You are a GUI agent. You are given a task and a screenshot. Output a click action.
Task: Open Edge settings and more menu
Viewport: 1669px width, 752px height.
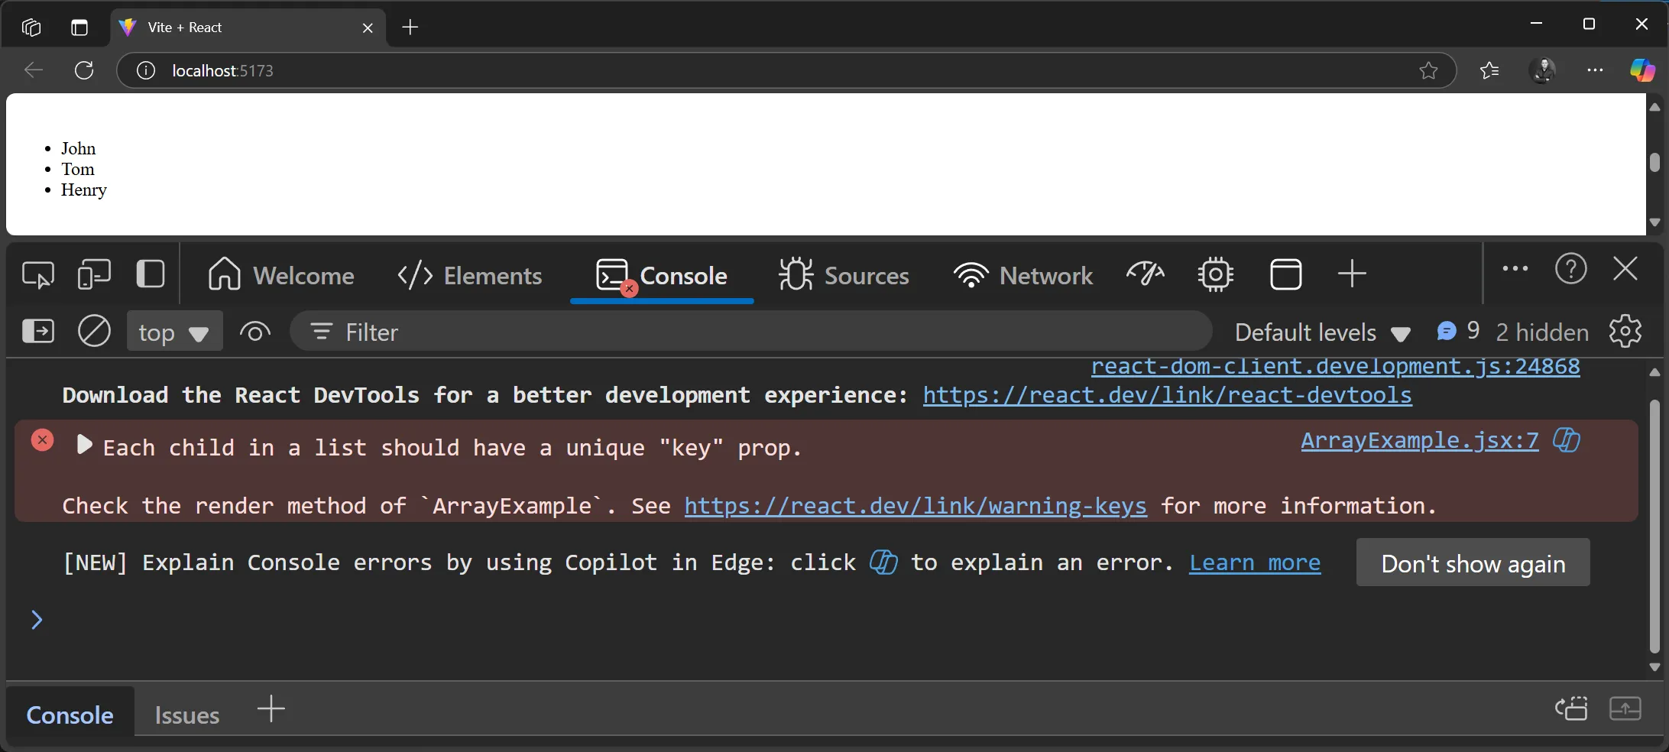tap(1595, 70)
